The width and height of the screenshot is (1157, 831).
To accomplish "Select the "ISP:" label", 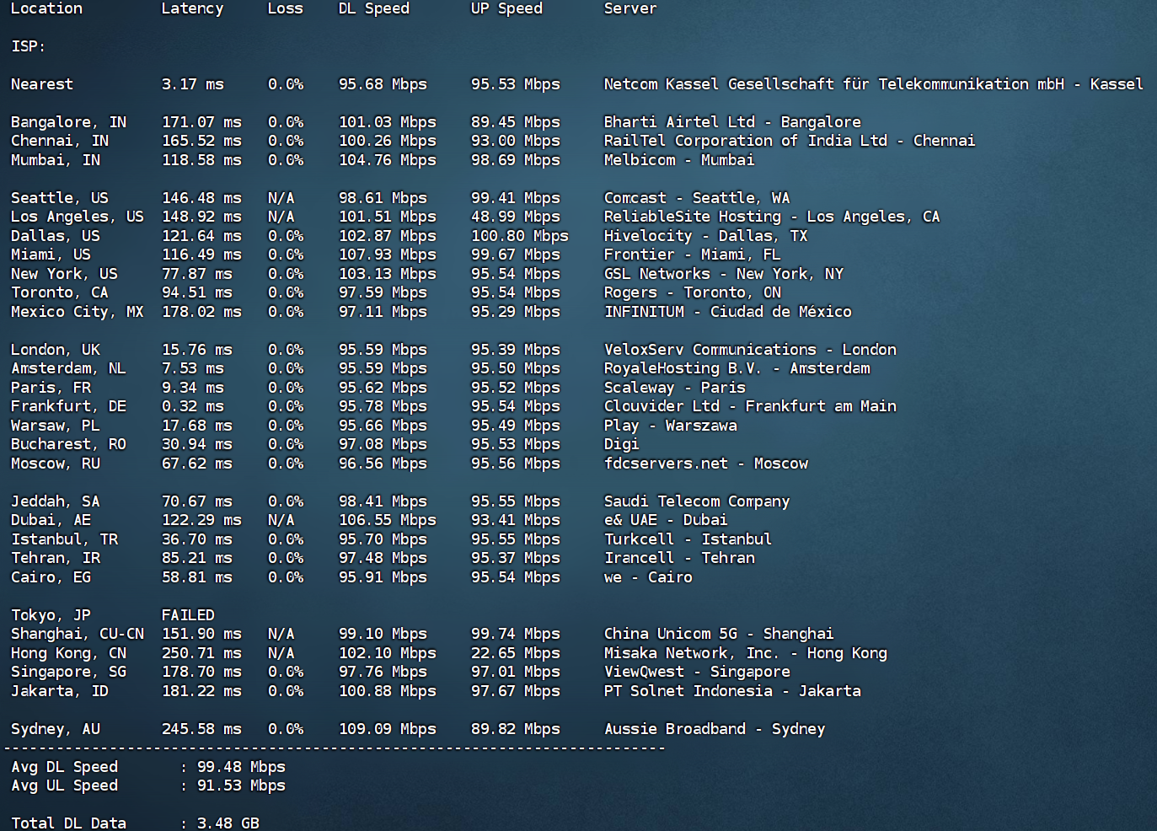I will (28, 46).
